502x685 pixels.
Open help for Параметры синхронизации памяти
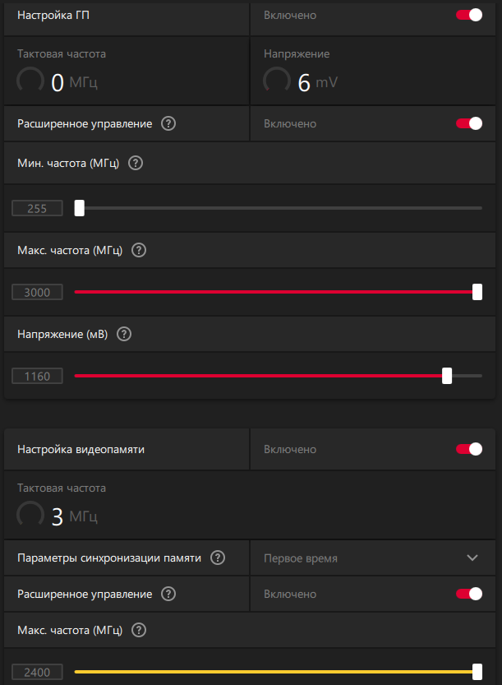[x=218, y=558]
